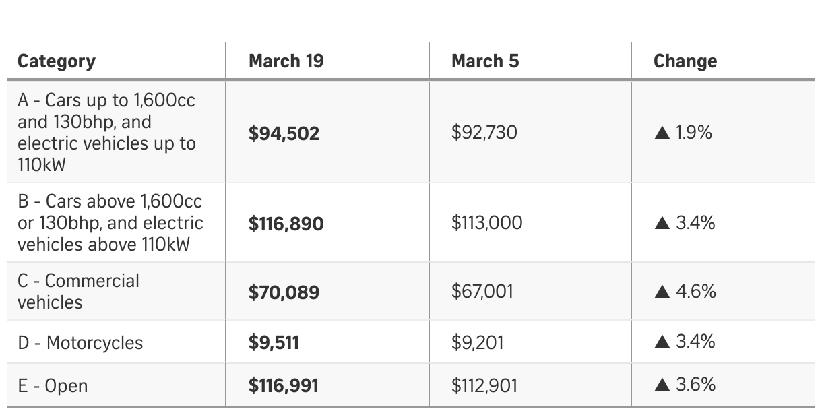
Task: Click the D - Motorcycles row label
Action: [x=80, y=343]
